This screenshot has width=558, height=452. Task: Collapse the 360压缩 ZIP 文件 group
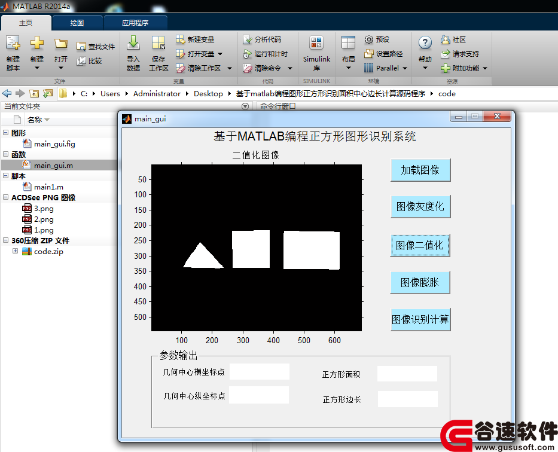6,240
